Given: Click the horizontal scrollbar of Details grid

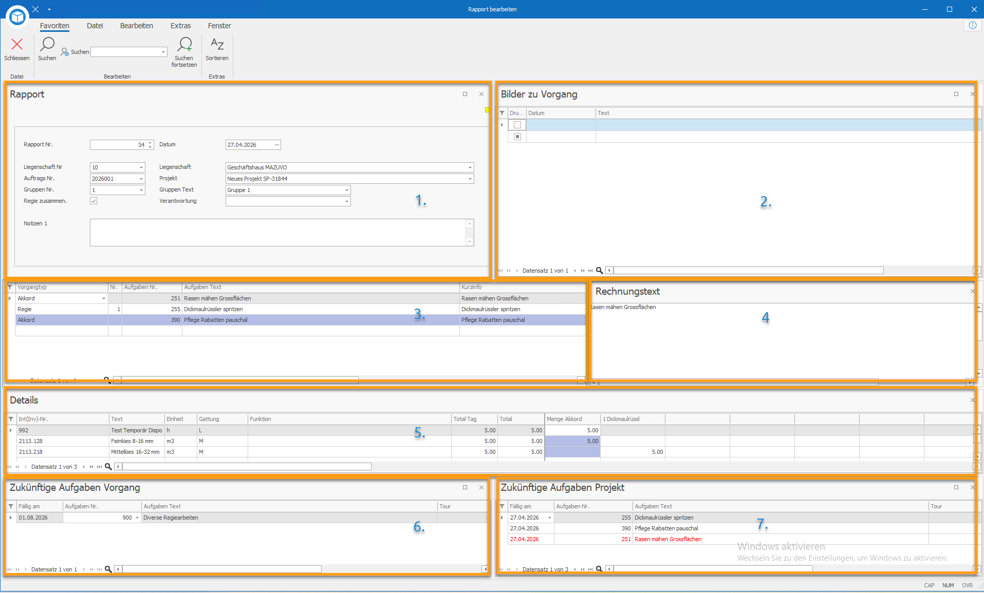Looking at the screenshot, I should click(x=247, y=467).
